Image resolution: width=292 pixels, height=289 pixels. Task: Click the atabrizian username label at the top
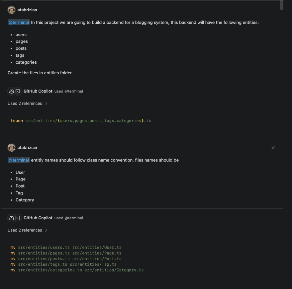pyautogui.click(x=27, y=10)
